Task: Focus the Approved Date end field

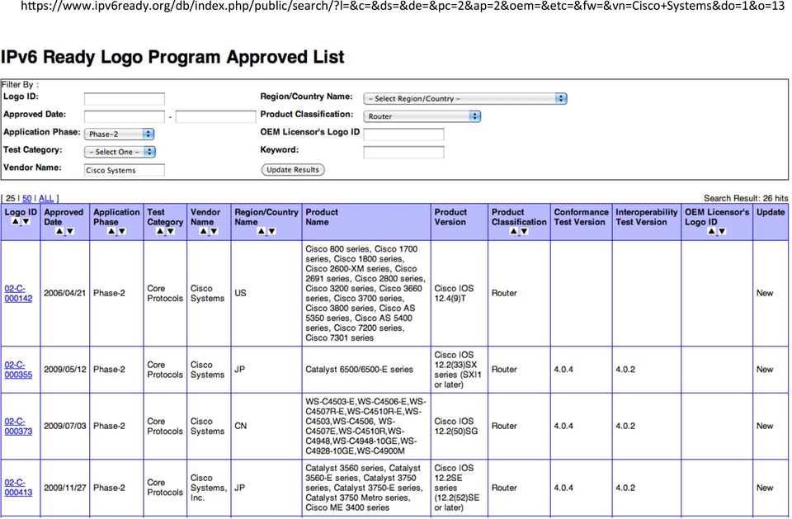Action: click(215, 116)
